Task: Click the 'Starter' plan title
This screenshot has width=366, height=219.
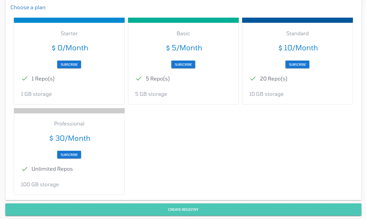Action: coord(69,33)
